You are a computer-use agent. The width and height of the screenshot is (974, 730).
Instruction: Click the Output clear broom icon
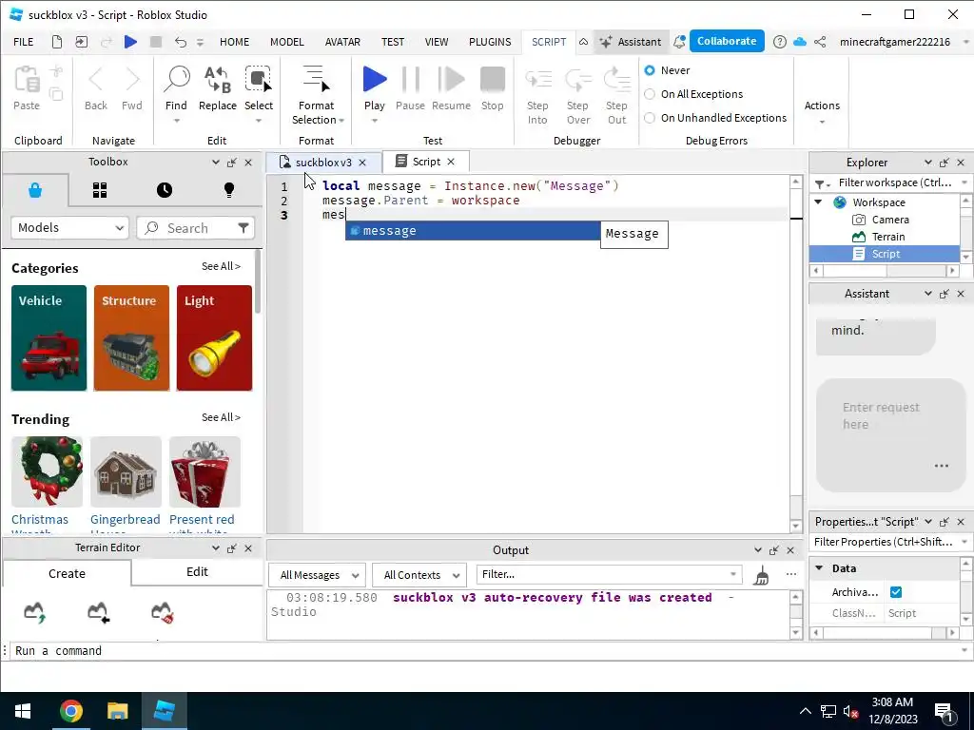[x=762, y=575]
